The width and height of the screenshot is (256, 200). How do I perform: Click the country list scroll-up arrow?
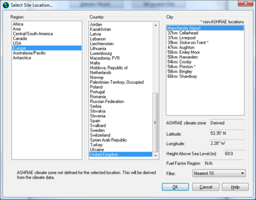[x=156, y=25]
